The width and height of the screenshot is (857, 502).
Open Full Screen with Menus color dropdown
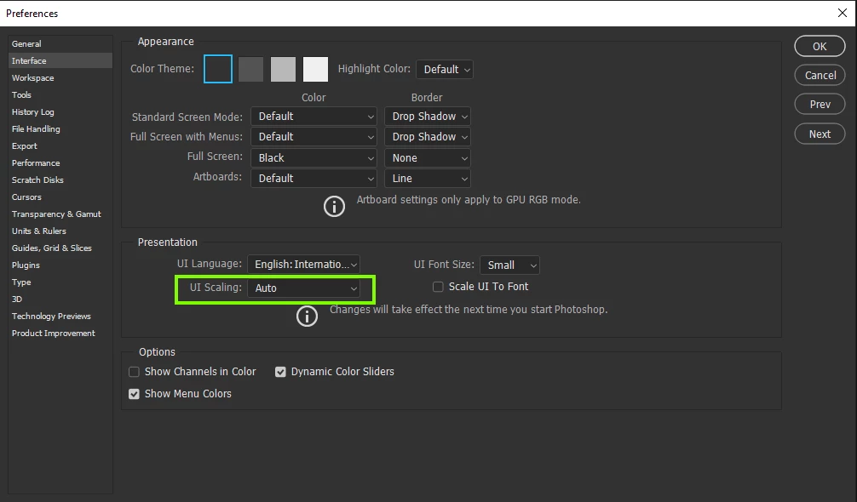(x=313, y=136)
